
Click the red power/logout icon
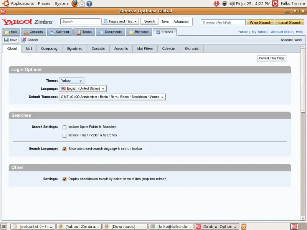coord(275,3)
